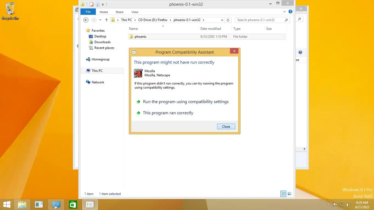Screen dimensions: 374x210
Task: Switch to Details view in status bar
Action: (283, 194)
